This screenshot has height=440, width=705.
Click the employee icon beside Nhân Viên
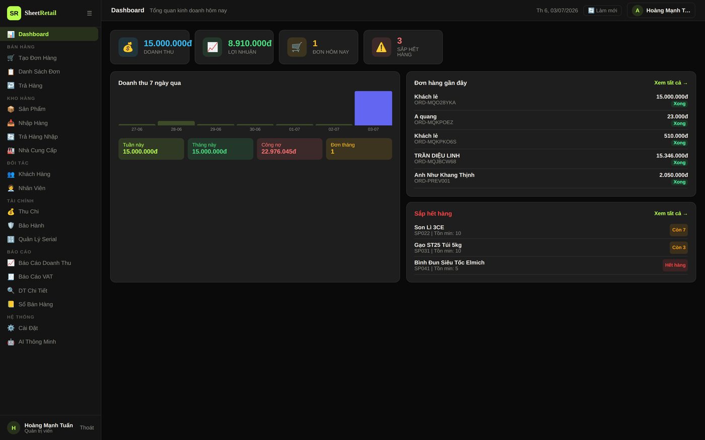pyautogui.click(x=11, y=188)
